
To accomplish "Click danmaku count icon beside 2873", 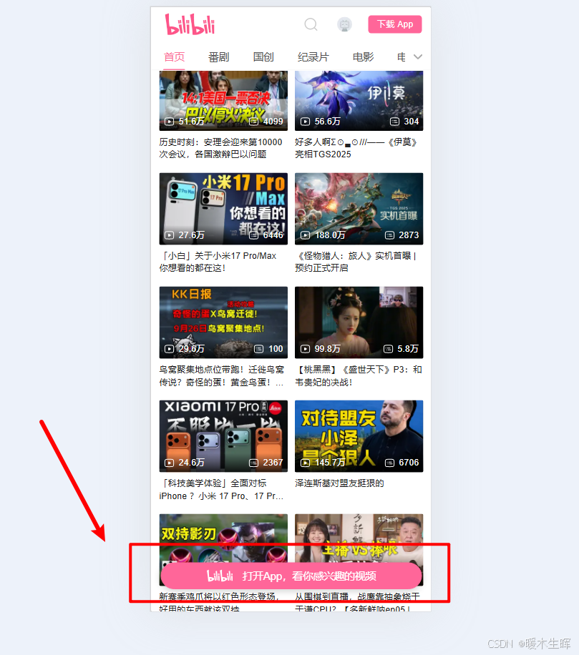I will point(389,235).
